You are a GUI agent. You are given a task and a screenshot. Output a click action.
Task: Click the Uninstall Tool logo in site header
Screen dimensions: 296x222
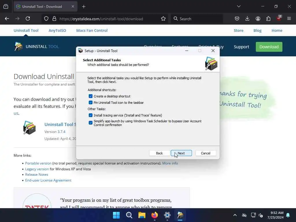pyautogui.click(x=36, y=47)
